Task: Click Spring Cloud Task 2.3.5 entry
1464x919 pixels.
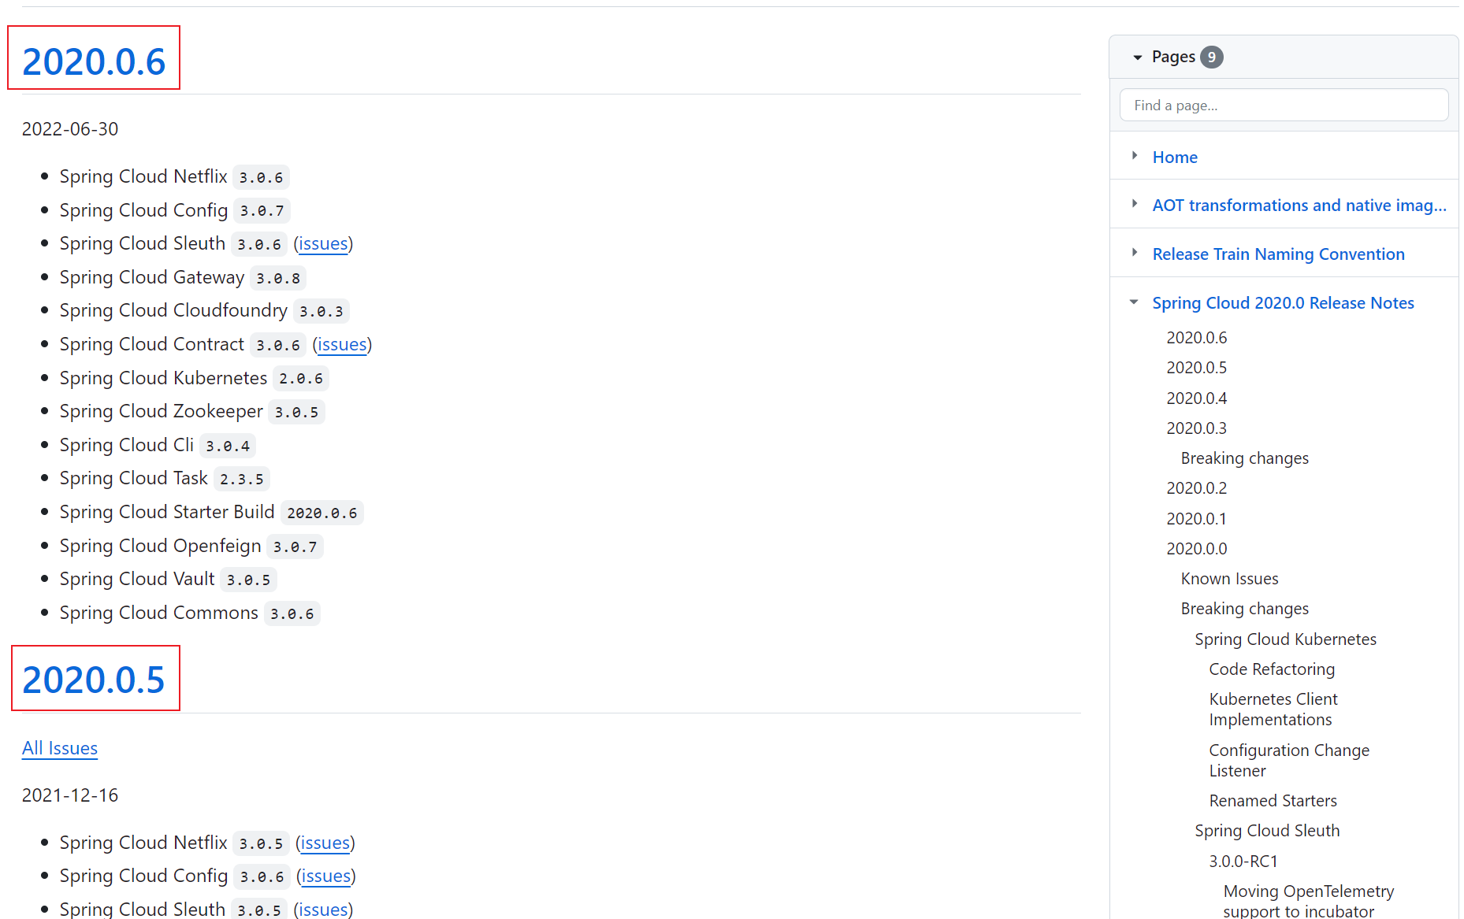Action: (x=164, y=479)
